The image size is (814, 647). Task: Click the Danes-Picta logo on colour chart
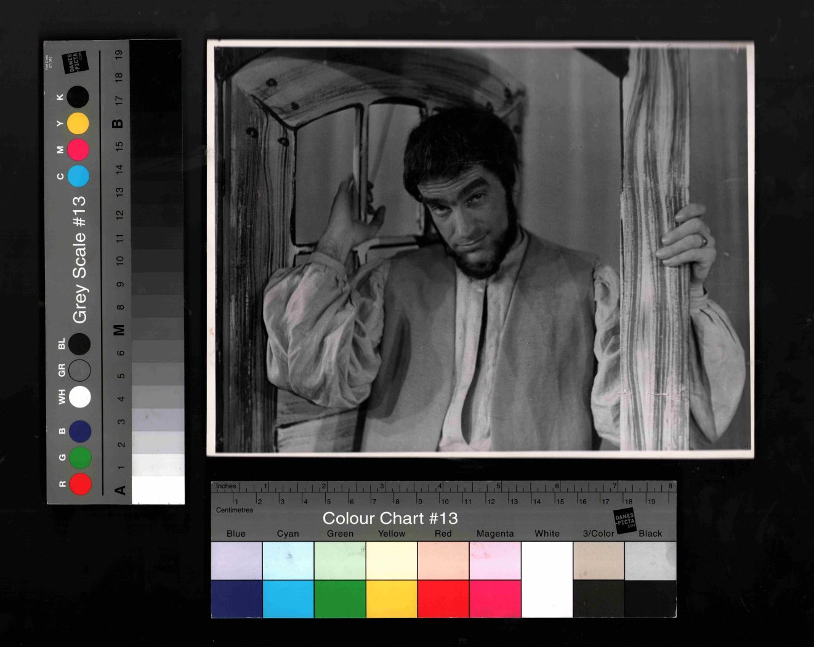[624, 521]
